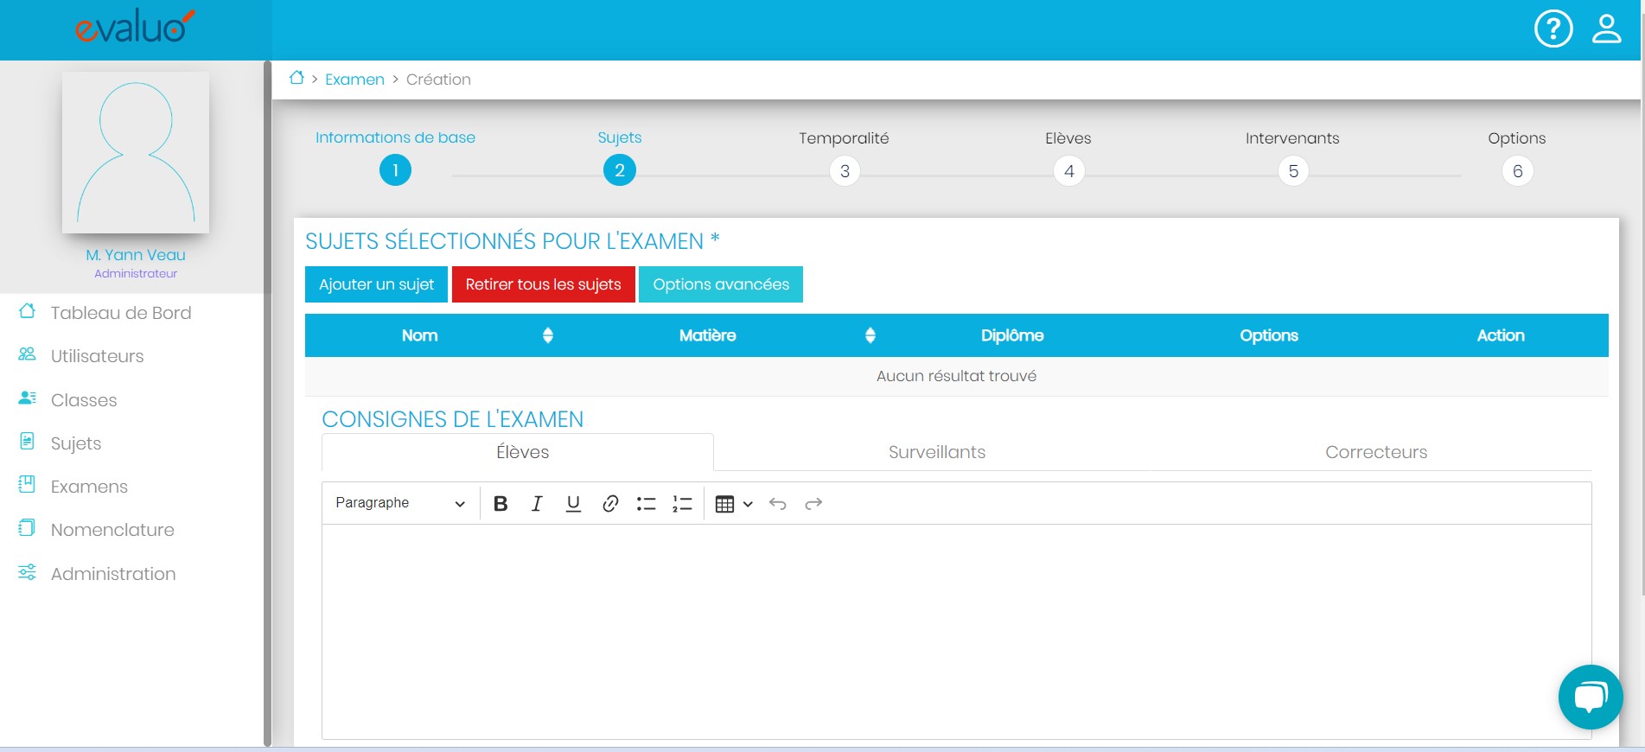
Task: Sort the table by Nom column
Action: [547, 335]
